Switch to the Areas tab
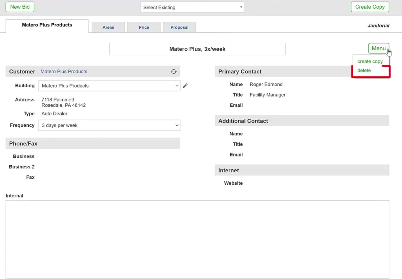402x279 pixels. [x=108, y=27]
